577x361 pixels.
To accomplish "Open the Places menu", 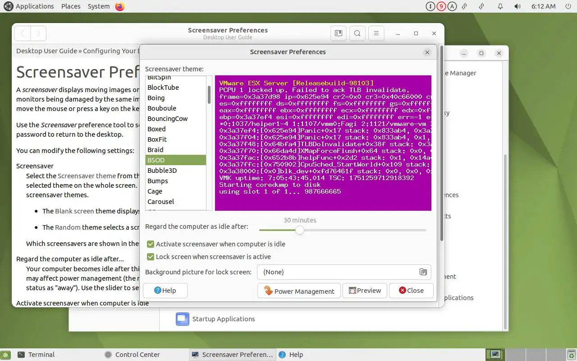I will (x=71, y=6).
